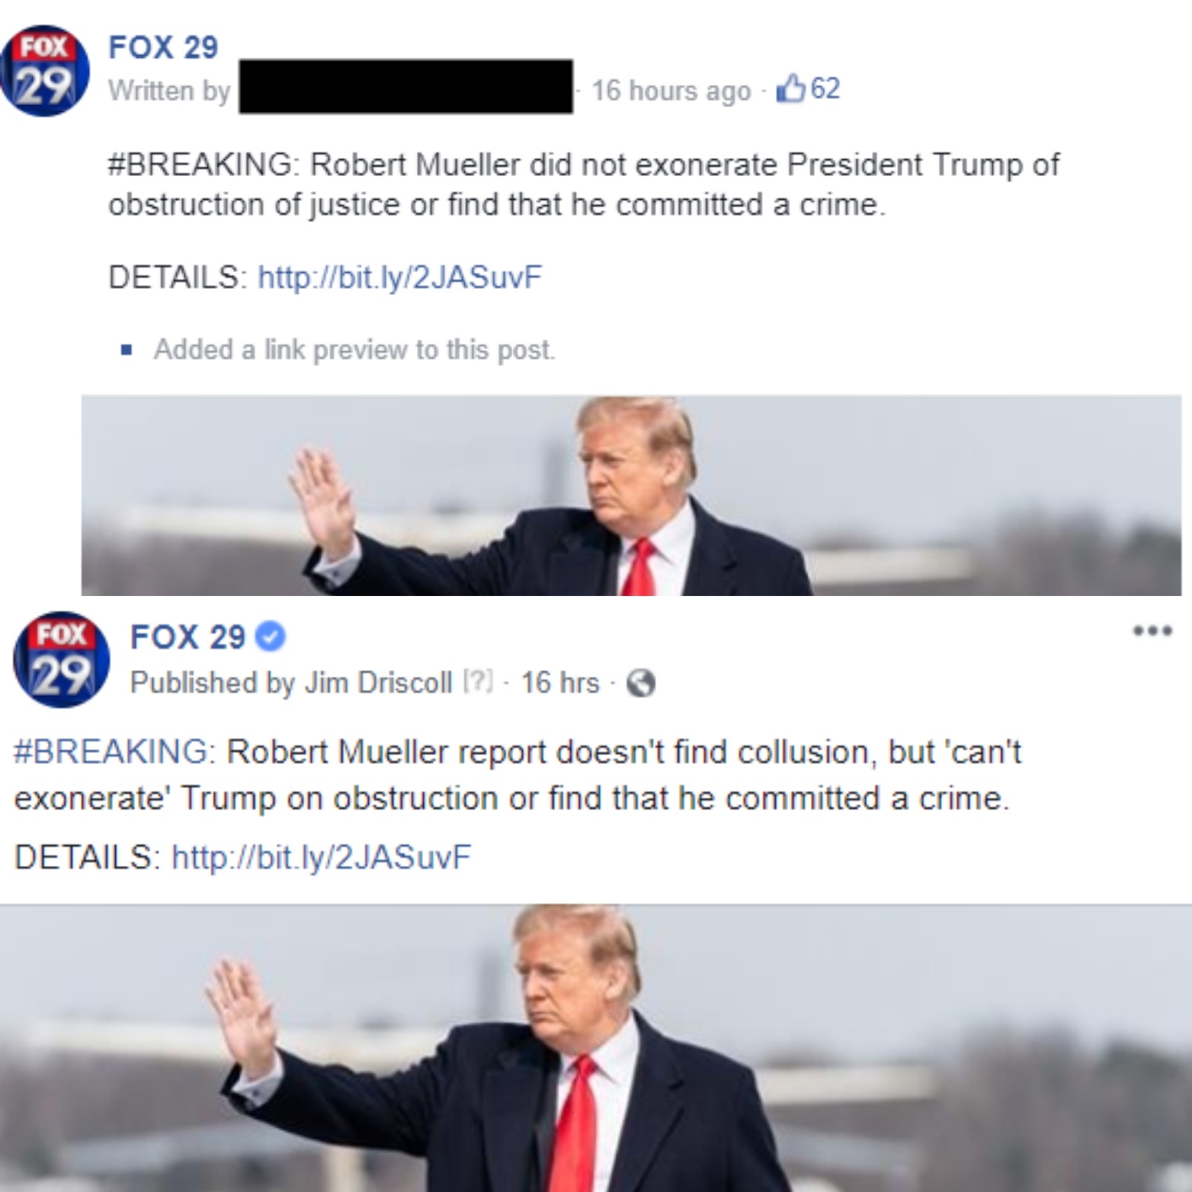
Task: Open the top post's link preview image
Action: pyautogui.click(x=631, y=495)
